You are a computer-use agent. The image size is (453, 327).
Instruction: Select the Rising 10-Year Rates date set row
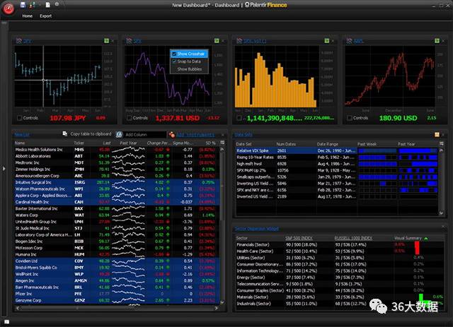[337, 157]
